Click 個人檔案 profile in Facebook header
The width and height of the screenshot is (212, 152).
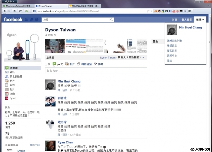(186, 20)
